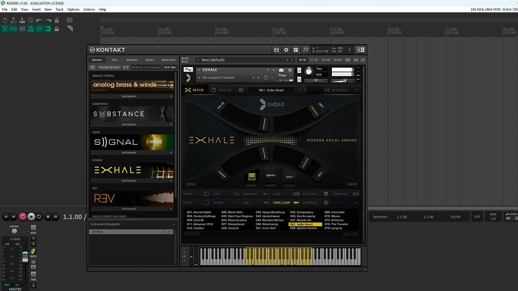Open the Track menu in REAPER
Image resolution: width=518 pixels, height=291 pixels.
pos(60,9)
